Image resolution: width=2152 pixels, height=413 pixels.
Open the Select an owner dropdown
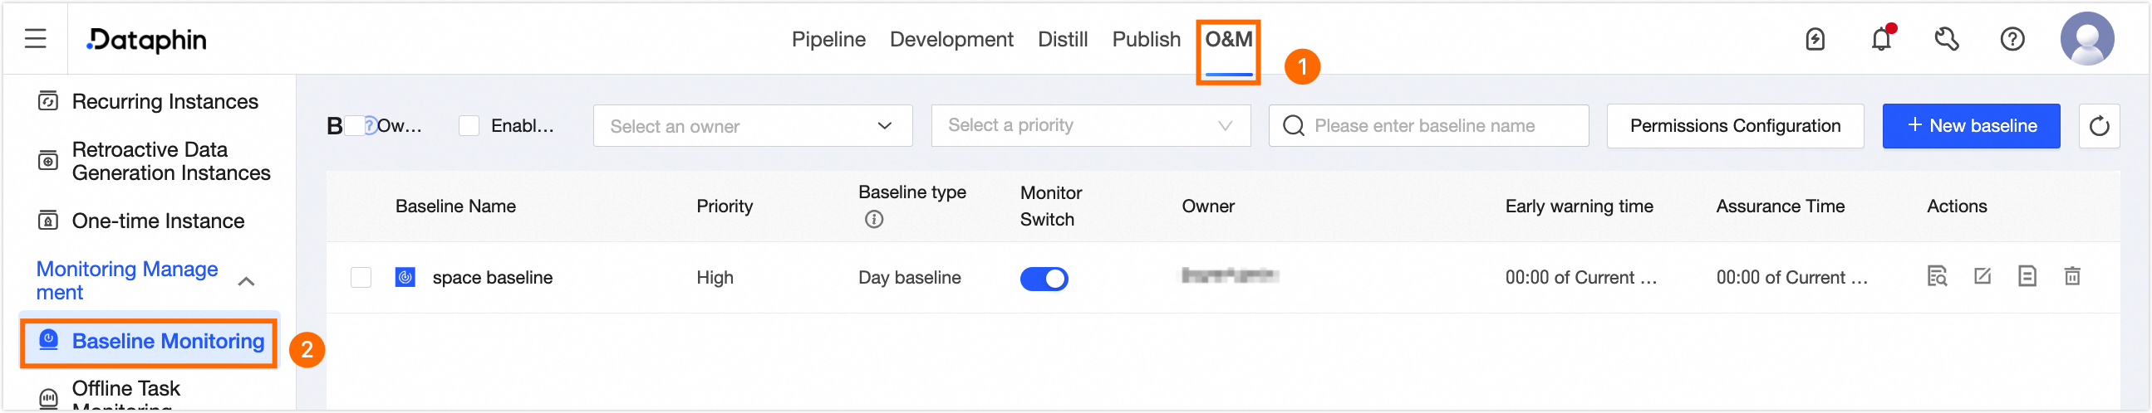pos(752,126)
